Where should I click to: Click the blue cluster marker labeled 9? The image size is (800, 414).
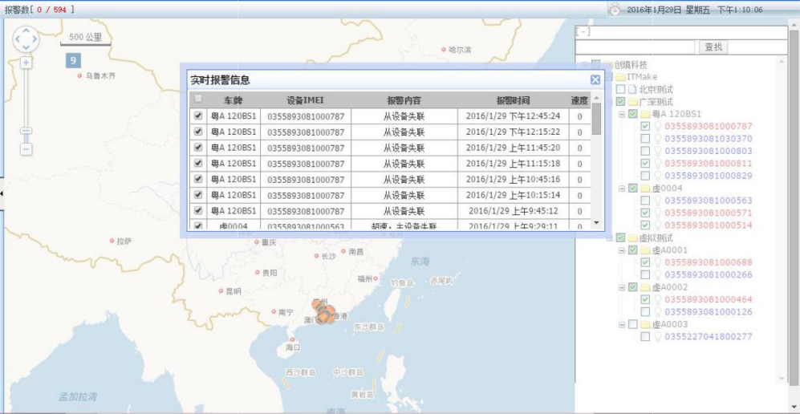pos(73,60)
